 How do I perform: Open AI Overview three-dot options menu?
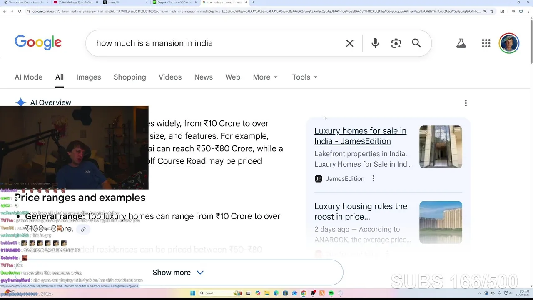[466, 103]
